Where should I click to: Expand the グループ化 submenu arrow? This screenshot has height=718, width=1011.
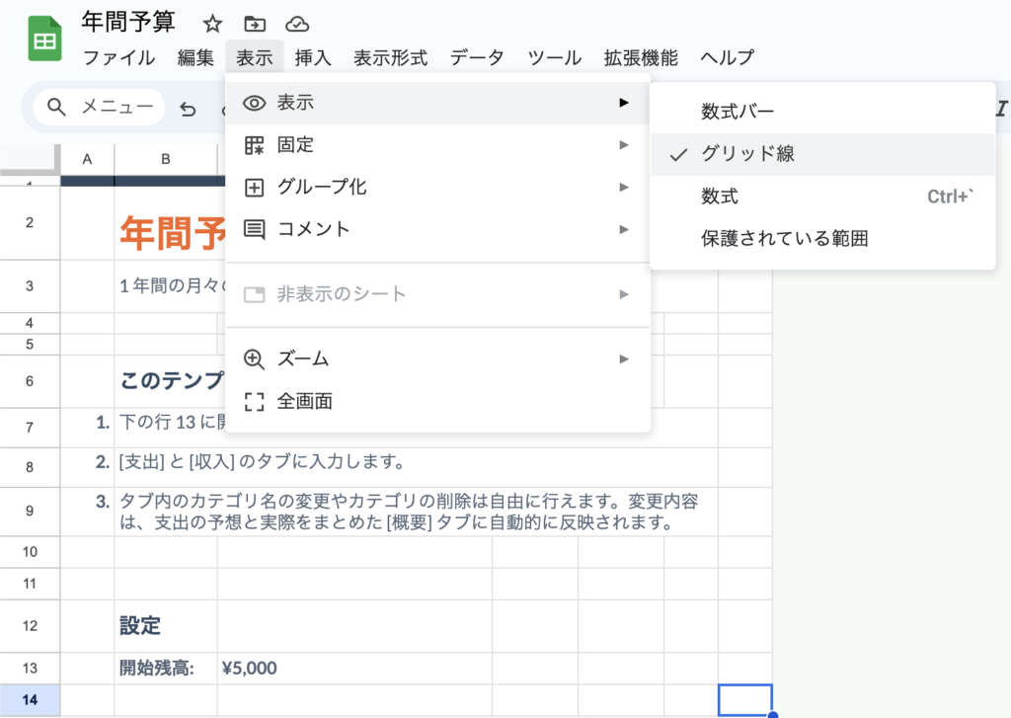click(623, 187)
